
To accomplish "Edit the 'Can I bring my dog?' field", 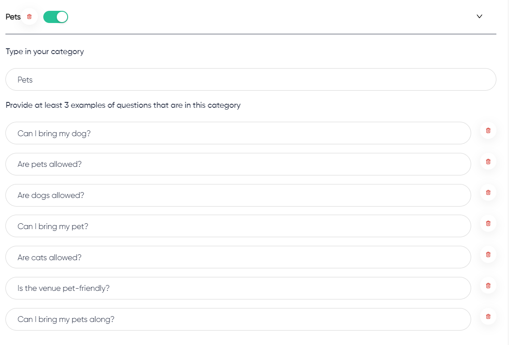I will click(238, 133).
